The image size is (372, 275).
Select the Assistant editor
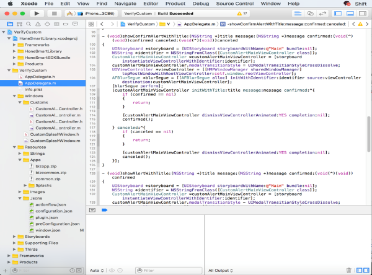click(311, 14)
